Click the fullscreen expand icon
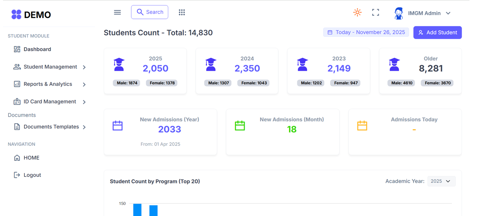 [375, 12]
